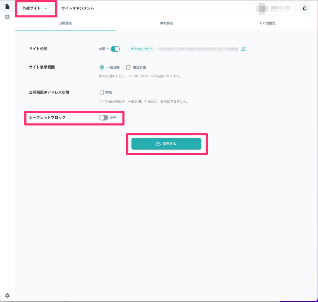
Task: Open the bar chart analytics icon
Action: (x=7, y=17)
